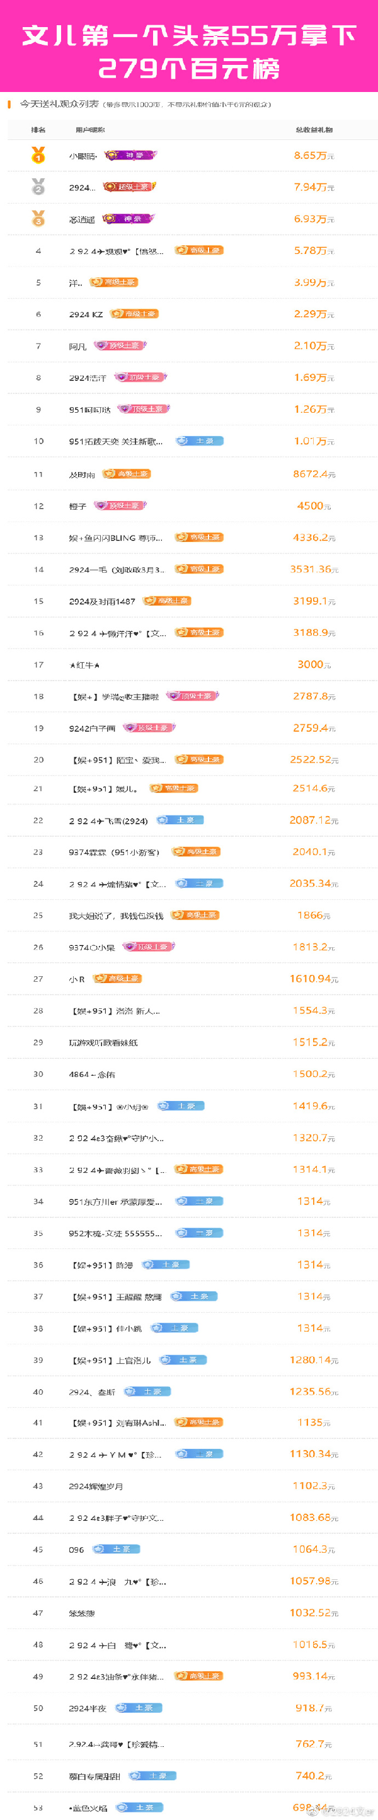This screenshot has width=378, height=1820.
Task: Click the 8.65万元 gift total of rank 1
Action: point(314,156)
